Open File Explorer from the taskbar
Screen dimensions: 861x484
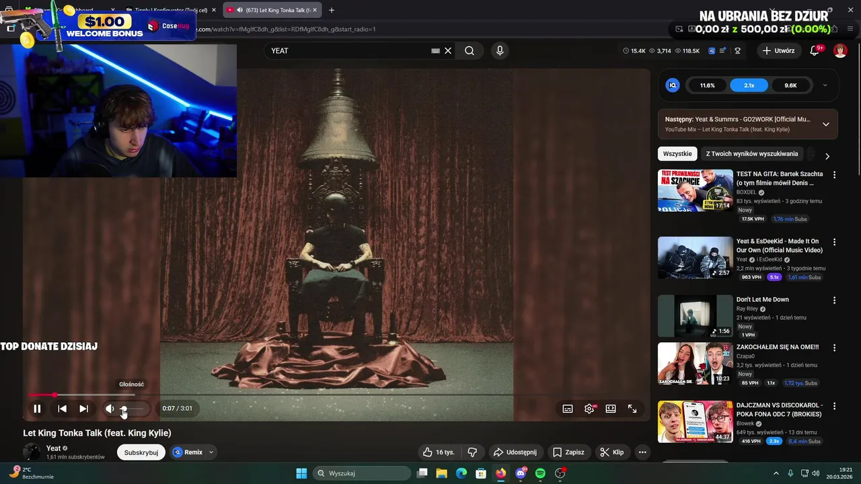(442, 473)
